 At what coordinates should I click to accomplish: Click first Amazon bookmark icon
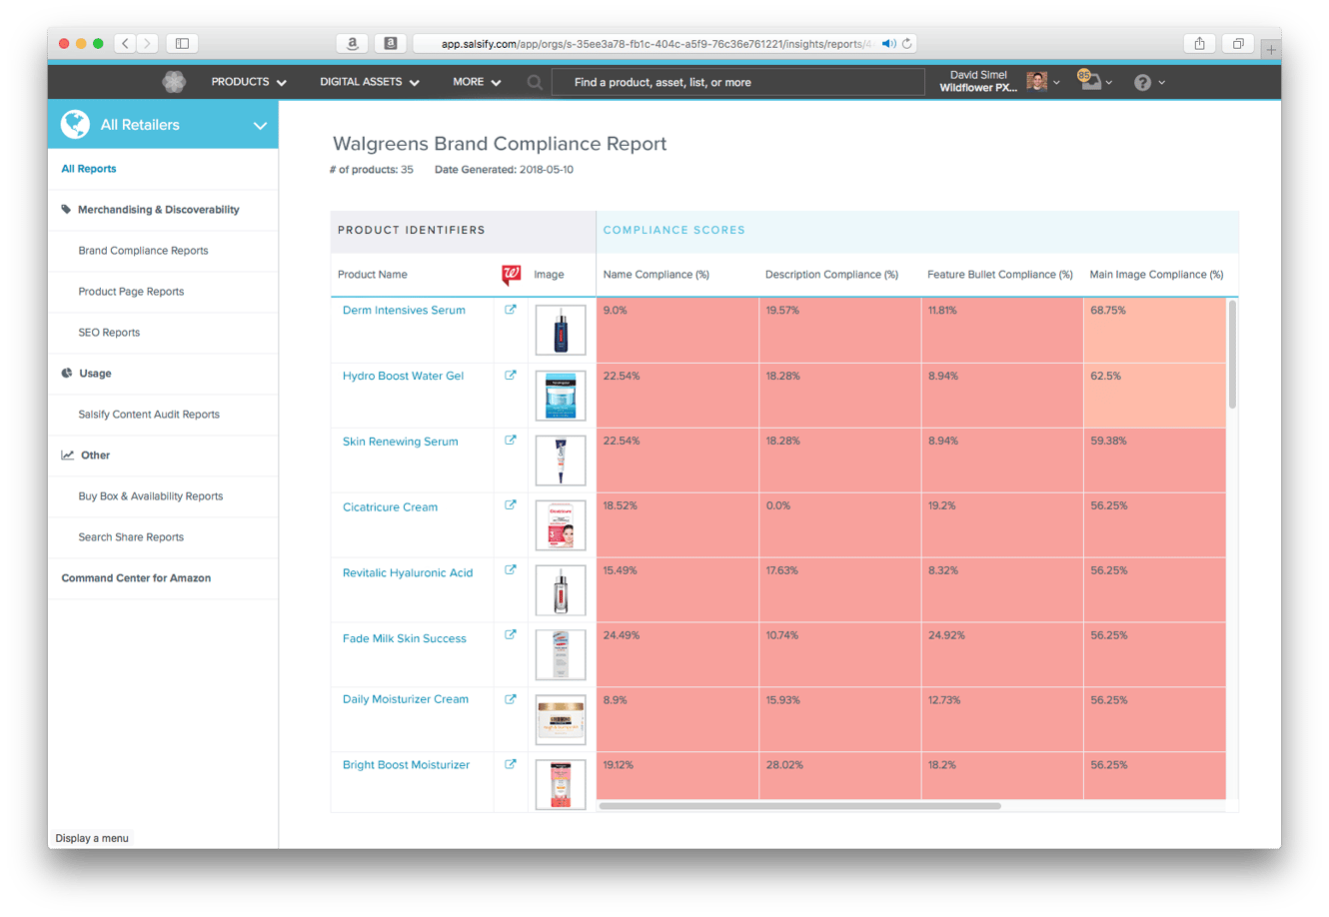[x=352, y=43]
